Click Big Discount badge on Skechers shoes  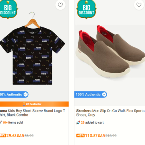point(86,9)
